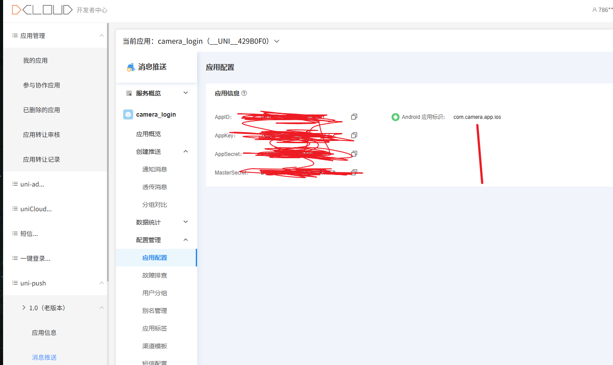Click the list icon beside 应用管理
This screenshot has width=613, height=365.
(15, 35)
